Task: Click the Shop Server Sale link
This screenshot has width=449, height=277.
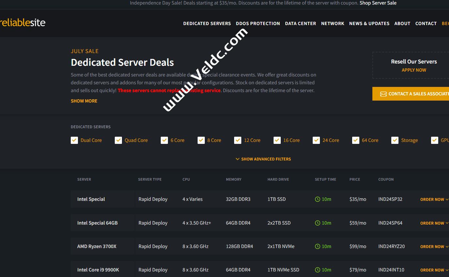Action: coord(378,3)
